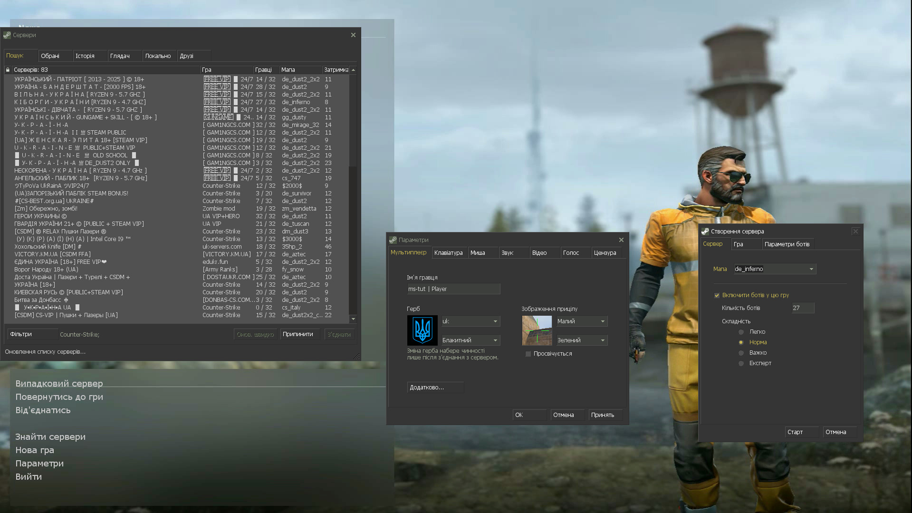Toggle Включити ботів у цю гру checkbox

pyautogui.click(x=717, y=295)
